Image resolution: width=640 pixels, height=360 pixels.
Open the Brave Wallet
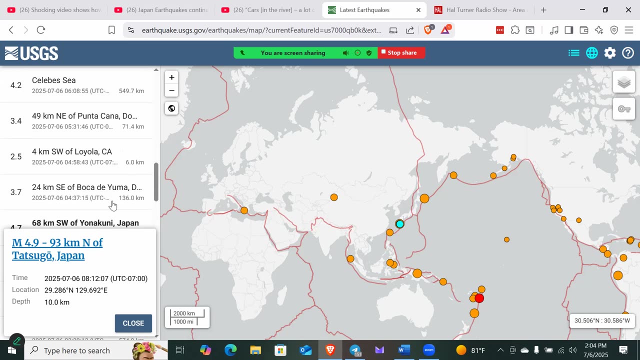coord(584,30)
